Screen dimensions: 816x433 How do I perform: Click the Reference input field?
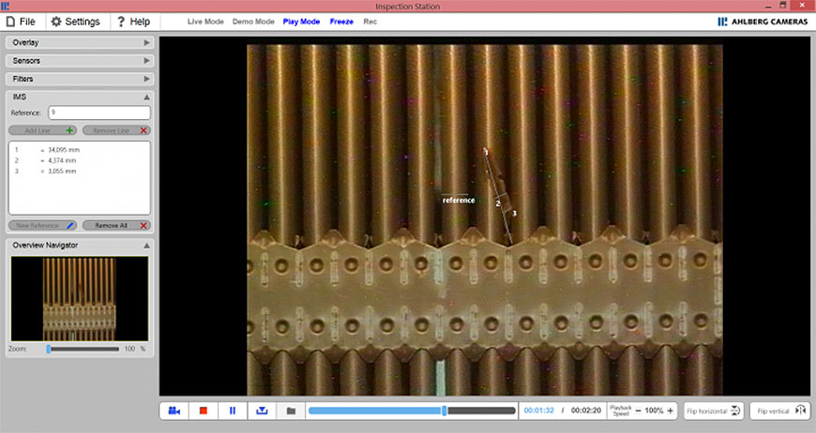tap(98, 112)
